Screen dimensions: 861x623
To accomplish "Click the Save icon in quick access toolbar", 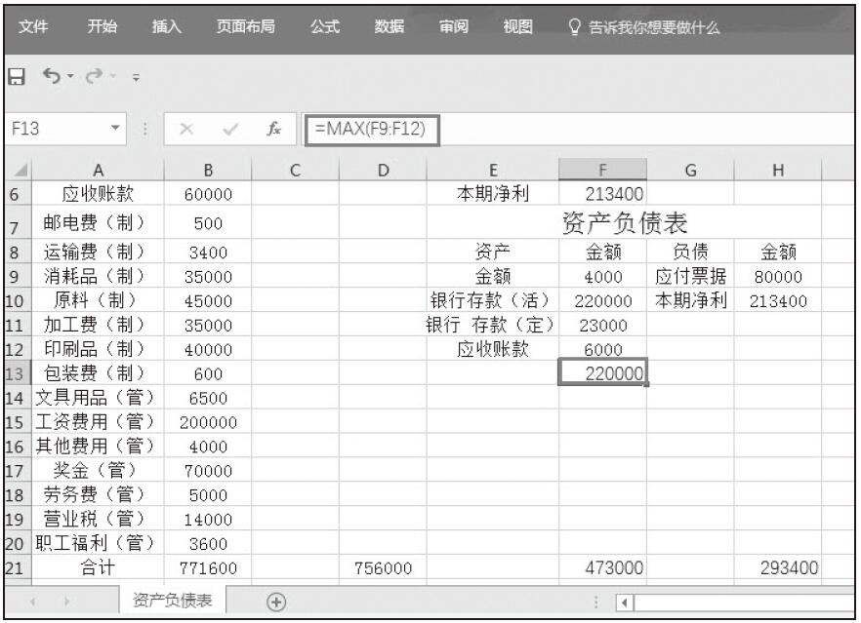I will [16, 75].
